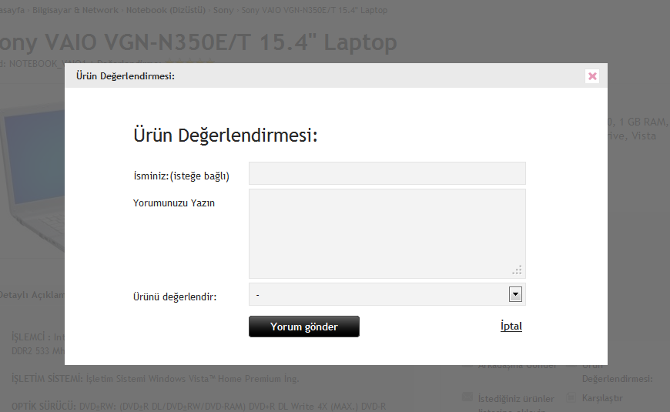Click the İptal cancel link
This screenshot has height=412, width=670.
pos(511,327)
